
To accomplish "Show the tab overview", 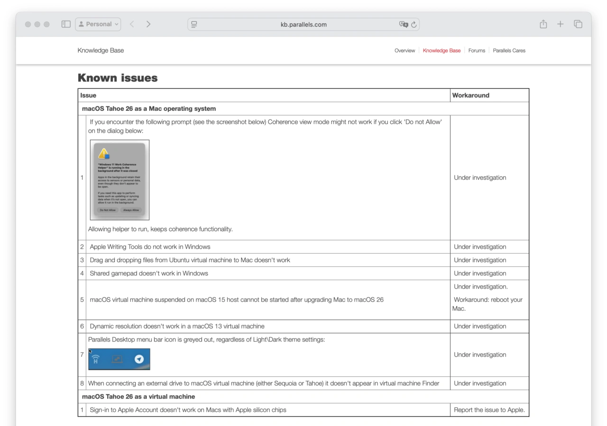I will [578, 24].
